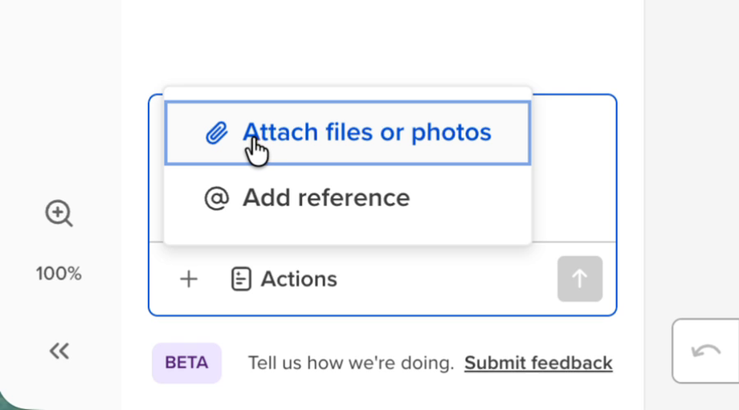
Task: Click the @ reference icon
Action: [217, 198]
